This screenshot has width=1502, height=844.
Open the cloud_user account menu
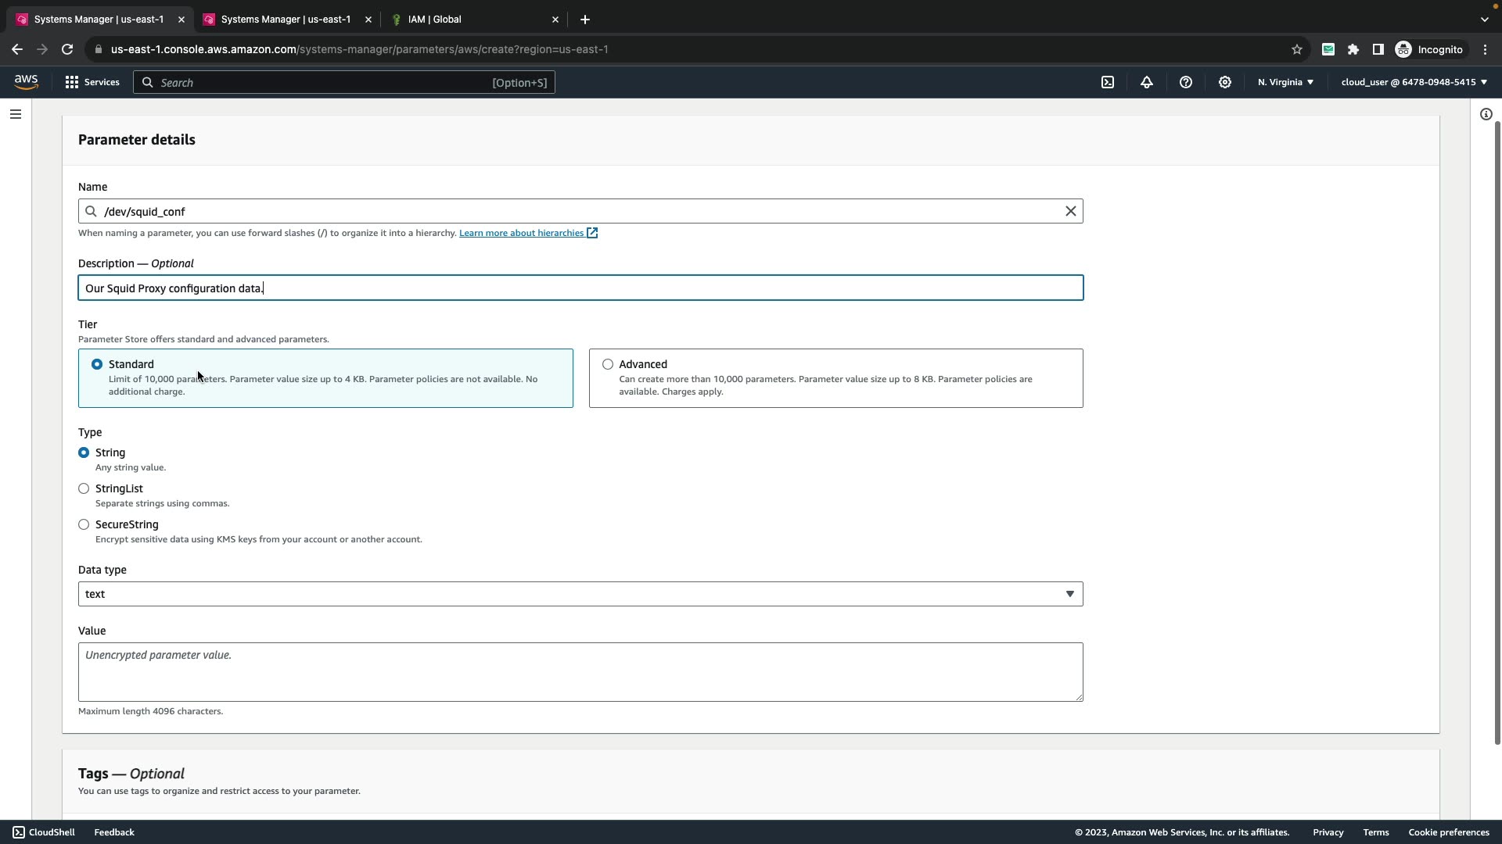tap(1414, 82)
